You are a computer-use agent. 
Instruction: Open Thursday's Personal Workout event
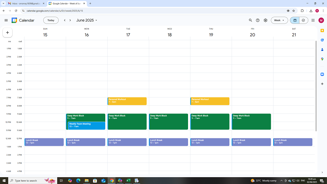tap(210, 101)
